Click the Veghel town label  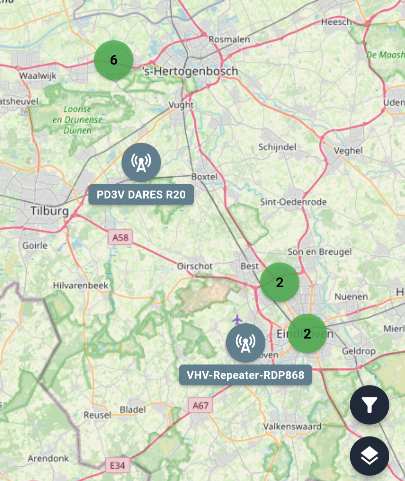(348, 151)
